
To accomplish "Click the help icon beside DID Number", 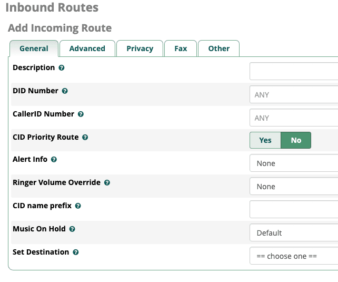I will click(x=65, y=91).
